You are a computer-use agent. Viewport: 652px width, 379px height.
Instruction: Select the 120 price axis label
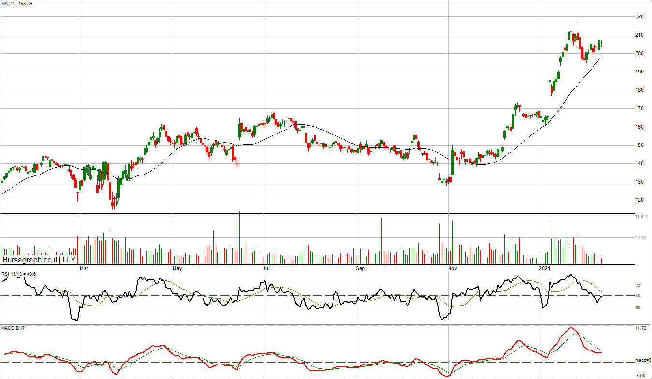(x=639, y=200)
